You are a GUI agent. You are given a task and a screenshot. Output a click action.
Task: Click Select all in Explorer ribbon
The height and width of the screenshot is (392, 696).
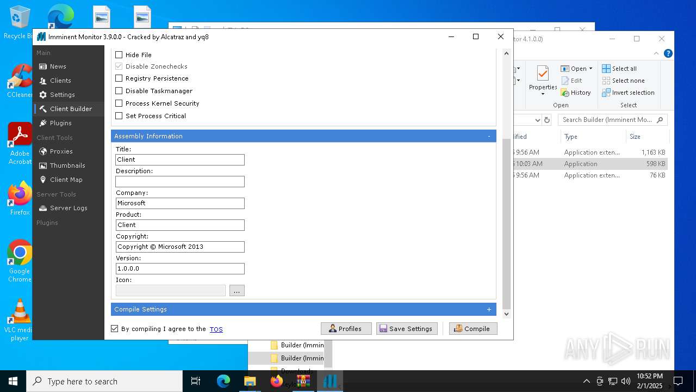619,69
